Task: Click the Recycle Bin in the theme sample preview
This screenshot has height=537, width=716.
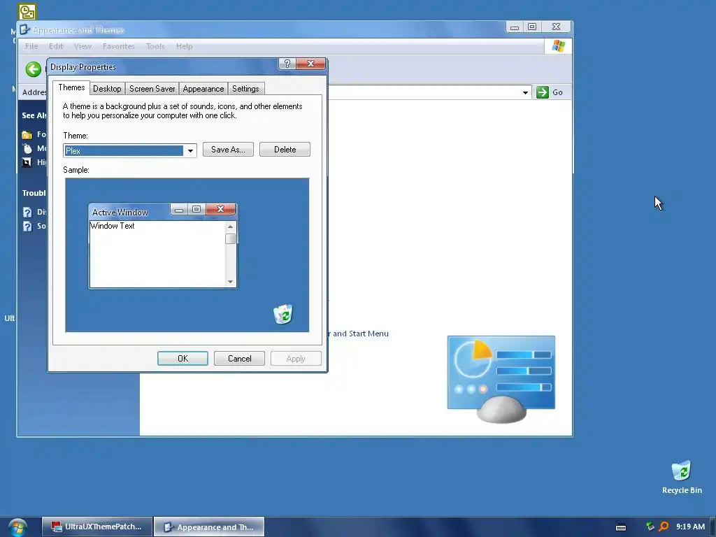Action: 282,314
